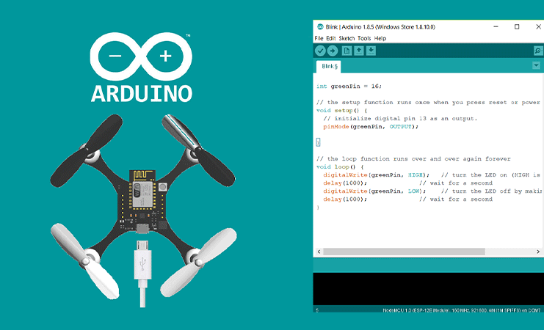Click the window title 'Blink | Arduino 1.8.5'

(380, 26)
